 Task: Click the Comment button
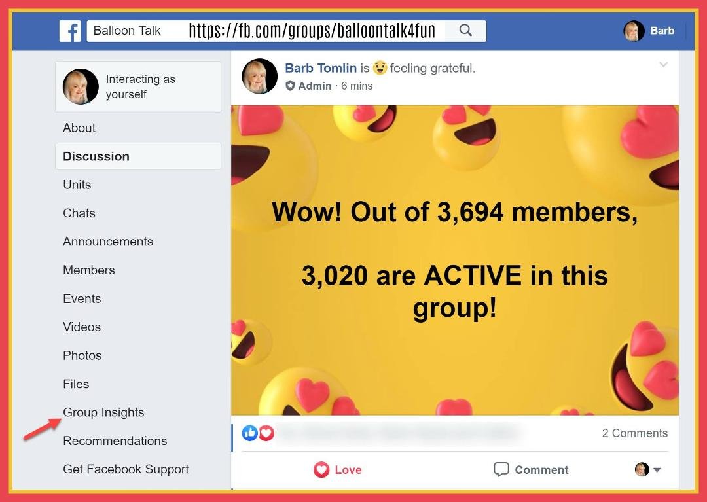click(x=531, y=469)
